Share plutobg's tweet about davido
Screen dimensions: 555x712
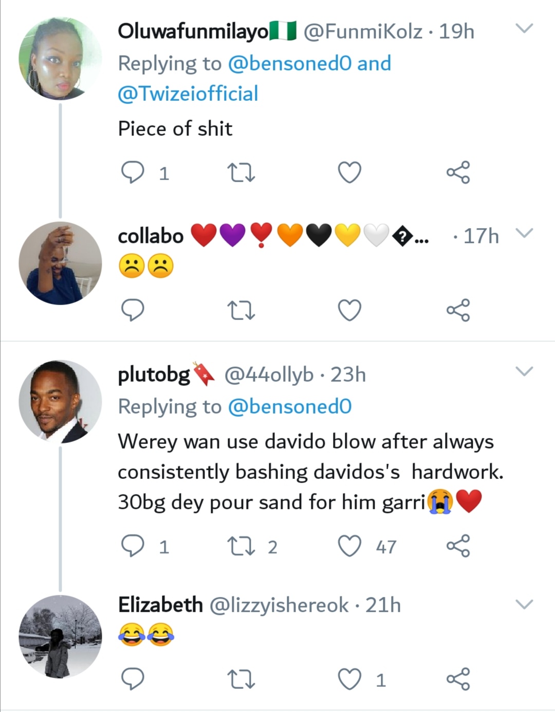click(458, 546)
